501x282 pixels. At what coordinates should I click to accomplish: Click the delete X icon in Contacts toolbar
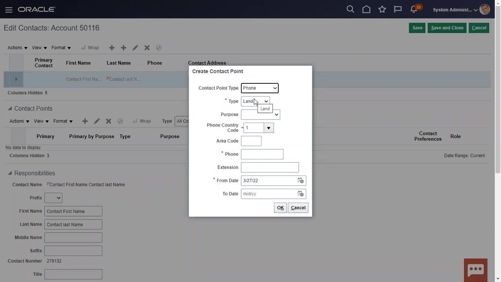tap(147, 48)
